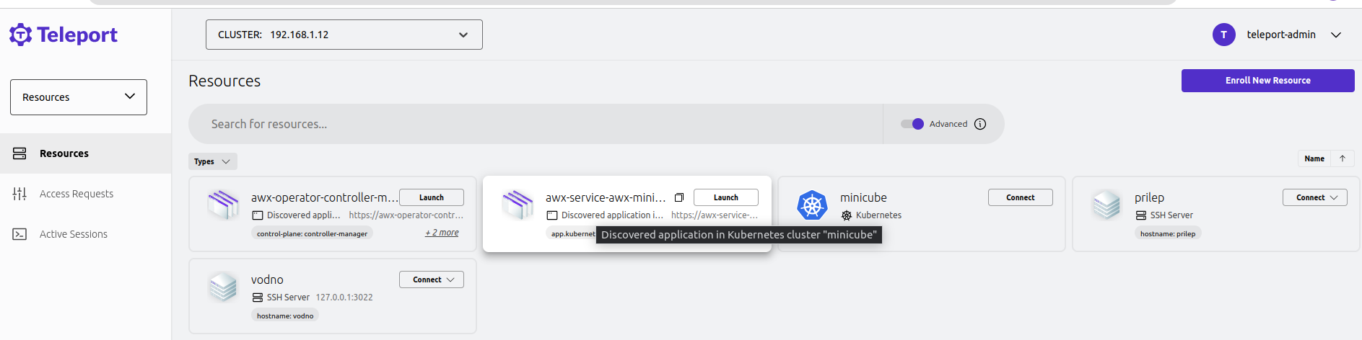Click awx-service-awx-mini application icon
The image size is (1362, 340).
point(518,205)
